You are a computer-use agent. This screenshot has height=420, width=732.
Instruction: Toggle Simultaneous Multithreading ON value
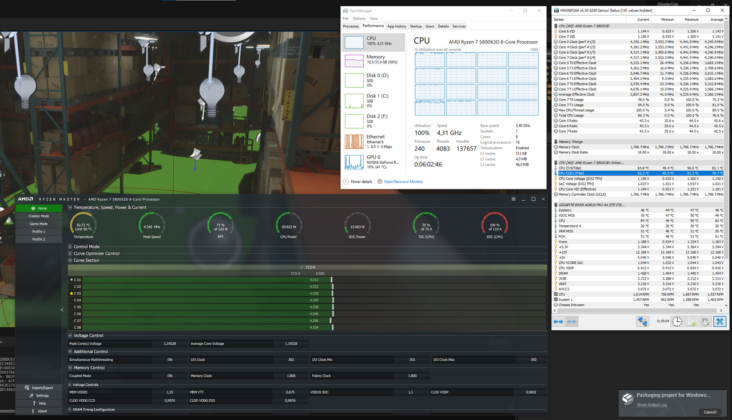pyautogui.click(x=170, y=360)
